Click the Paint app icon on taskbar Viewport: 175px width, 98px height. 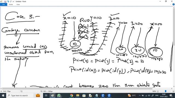click(52, 96)
